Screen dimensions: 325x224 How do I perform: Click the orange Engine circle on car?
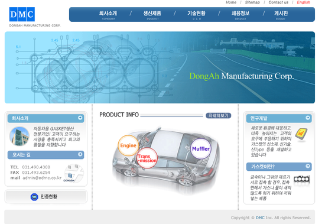(128, 145)
